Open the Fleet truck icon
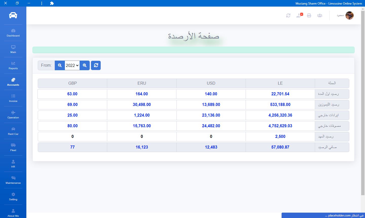The width and height of the screenshot is (365, 218). point(13,145)
